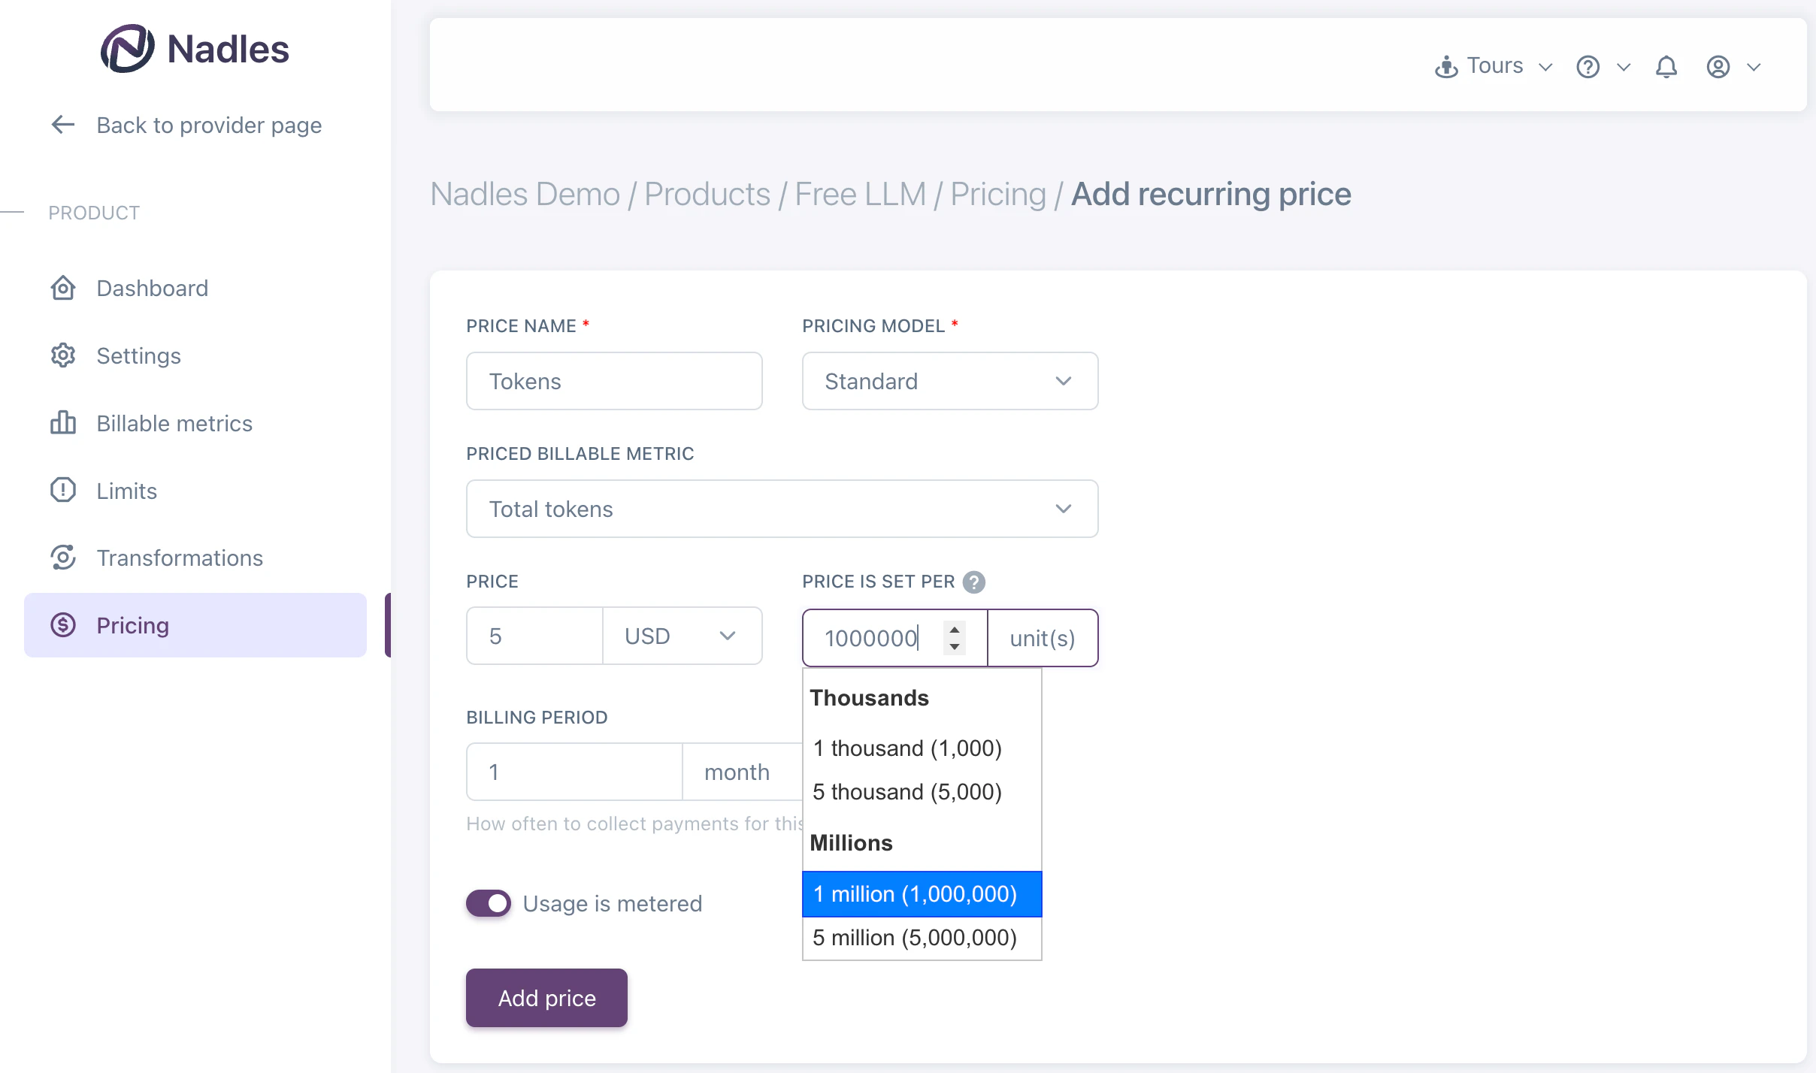The height and width of the screenshot is (1073, 1816).
Task: Click the Limits warning icon
Action: [x=63, y=490]
